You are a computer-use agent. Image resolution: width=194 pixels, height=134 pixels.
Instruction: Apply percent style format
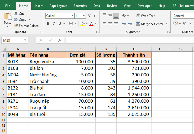coord(185,24)
